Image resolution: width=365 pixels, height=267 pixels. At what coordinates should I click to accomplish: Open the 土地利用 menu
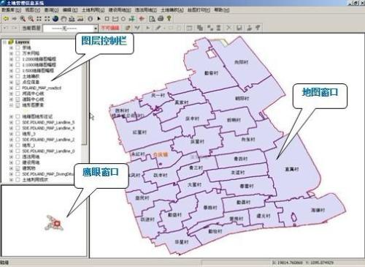[x=93, y=10]
